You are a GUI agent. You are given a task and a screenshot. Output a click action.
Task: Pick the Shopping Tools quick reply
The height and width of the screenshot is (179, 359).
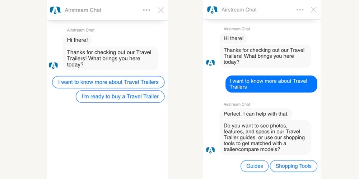coord(293,166)
